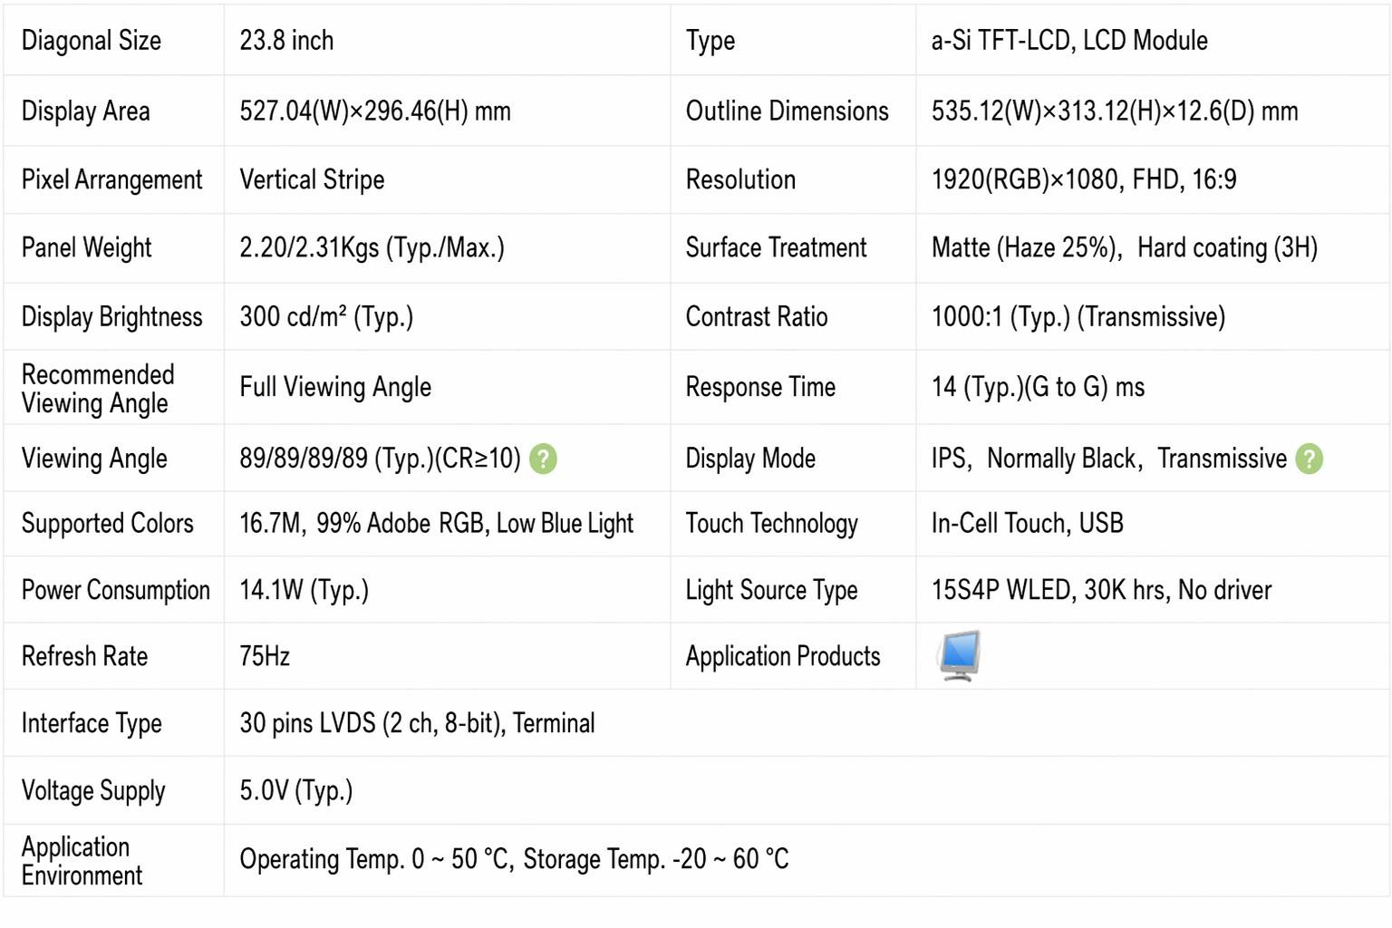Click the Refresh Rate 75Hz value

(x=265, y=656)
